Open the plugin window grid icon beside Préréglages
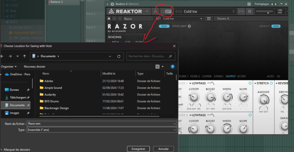The height and width of the screenshot is (152, 294). tap(249, 4)
